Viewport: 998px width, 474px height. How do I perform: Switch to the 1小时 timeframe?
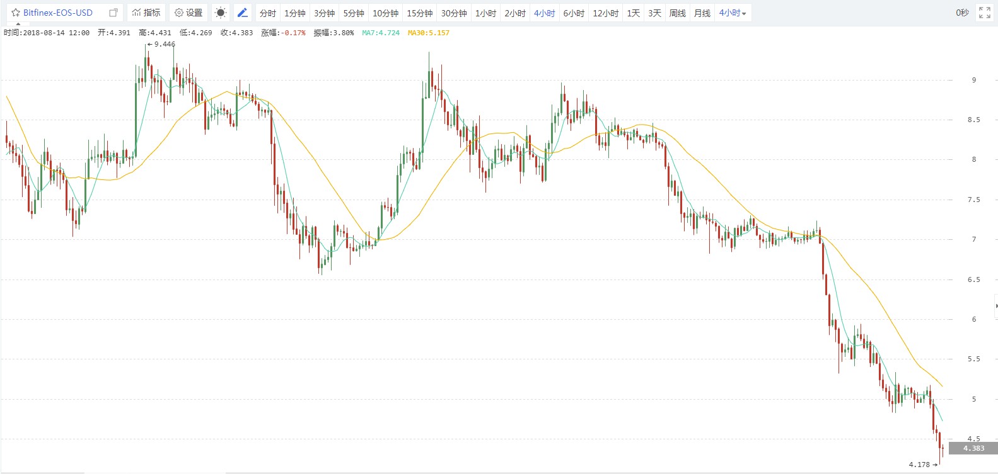(x=485, y=13)
